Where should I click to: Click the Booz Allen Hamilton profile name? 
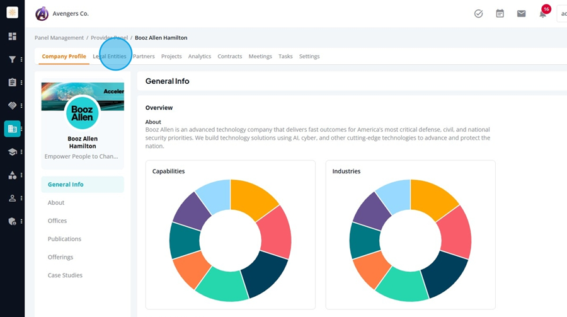pyautogui.click(x=83, y=142)
